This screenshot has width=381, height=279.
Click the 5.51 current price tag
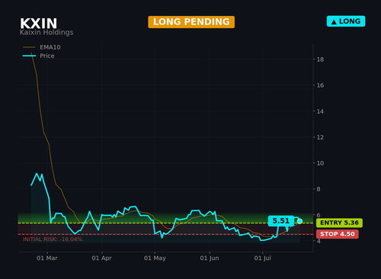point(281,220)
